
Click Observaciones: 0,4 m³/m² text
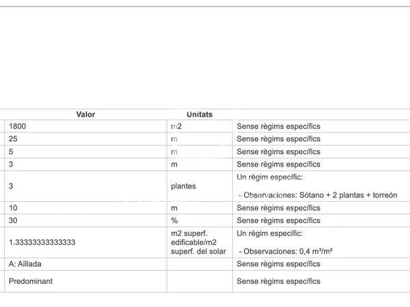(x=288, y=251)
